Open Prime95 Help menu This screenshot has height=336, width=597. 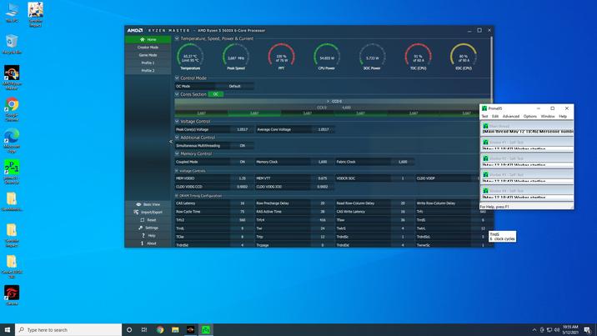(563, 117)
